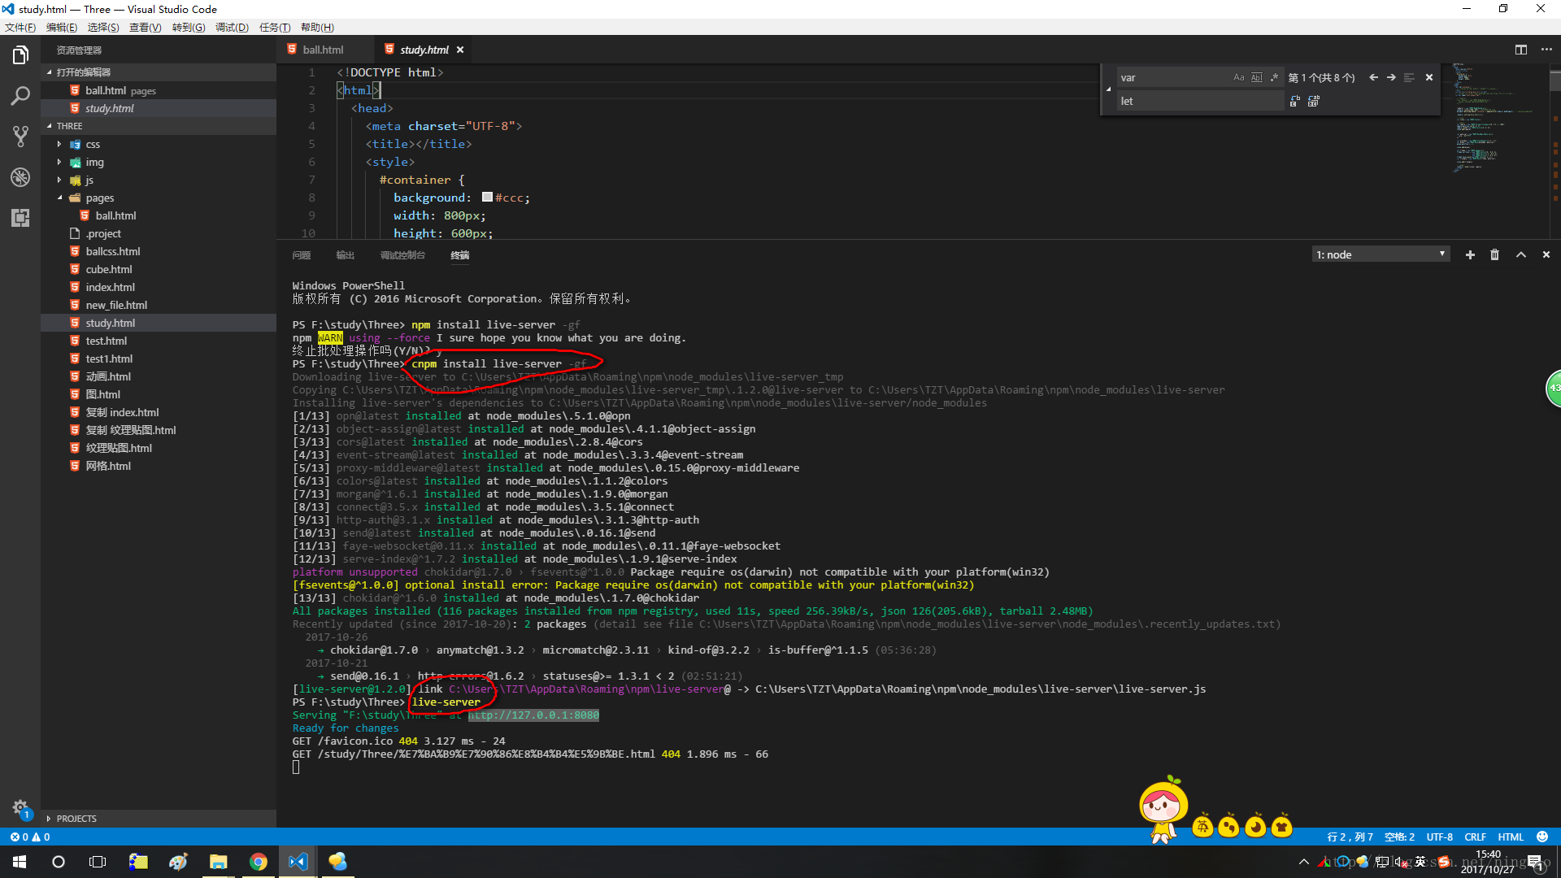Screen dimensions: 1561x878
Task: Open the Search view in activity bar
Action: click(x=20, y=95)
